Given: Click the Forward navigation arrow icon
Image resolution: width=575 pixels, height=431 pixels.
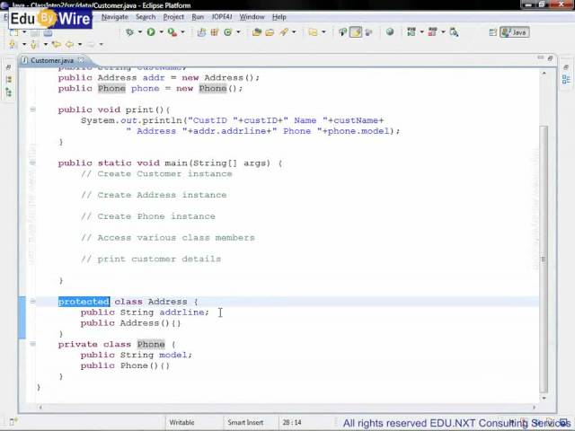Looking at the screenshot, I should pos(91,44).
